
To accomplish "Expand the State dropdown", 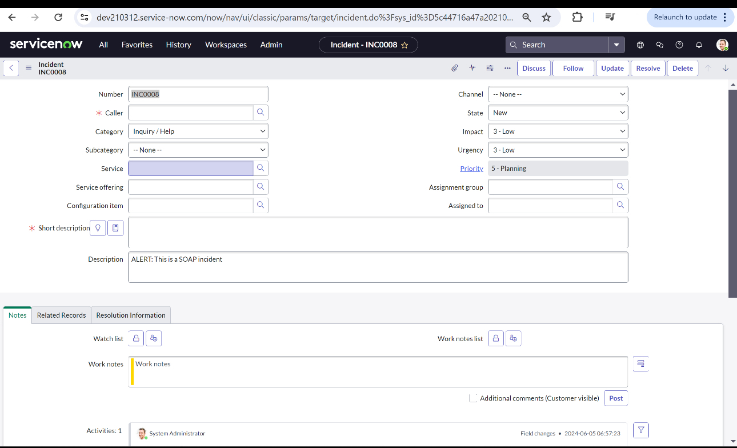I will (558, 113).
